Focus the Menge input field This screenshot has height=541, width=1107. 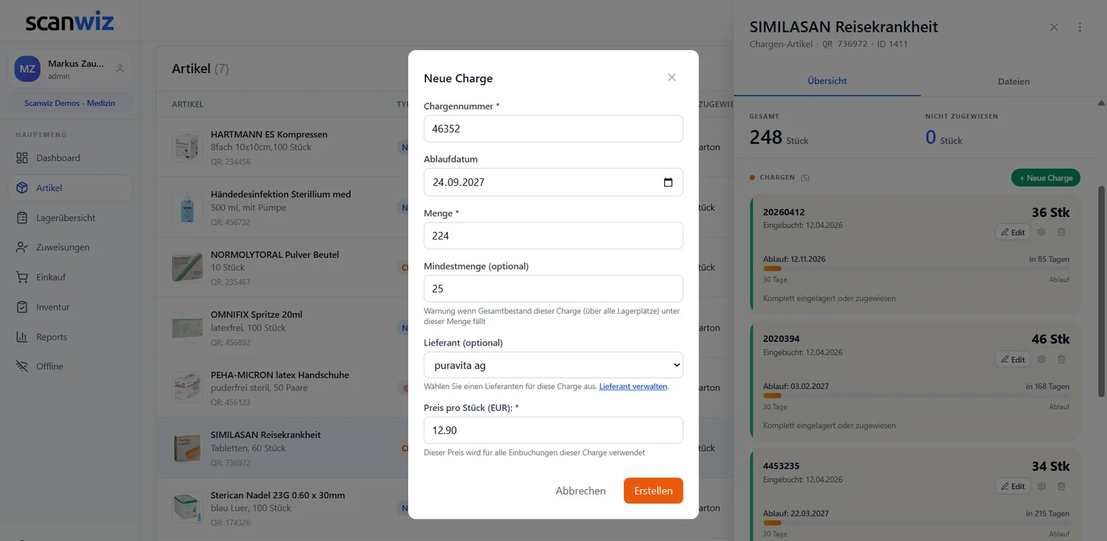point(553,236)
